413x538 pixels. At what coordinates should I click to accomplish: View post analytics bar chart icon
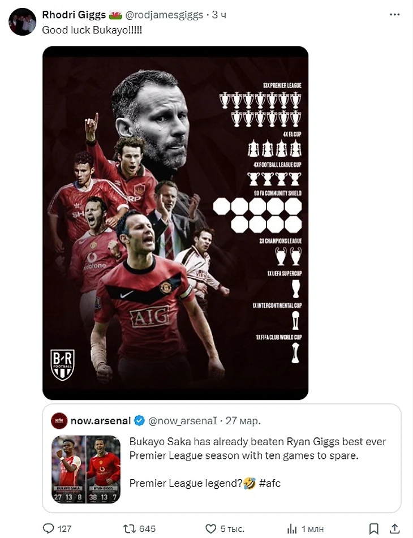point(292,529)
